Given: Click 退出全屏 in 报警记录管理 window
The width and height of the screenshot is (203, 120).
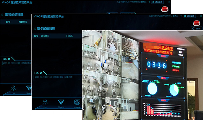Looking at the screenshot, I should 157,2.
